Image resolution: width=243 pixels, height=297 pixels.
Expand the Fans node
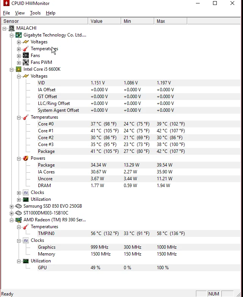(19, 56)
